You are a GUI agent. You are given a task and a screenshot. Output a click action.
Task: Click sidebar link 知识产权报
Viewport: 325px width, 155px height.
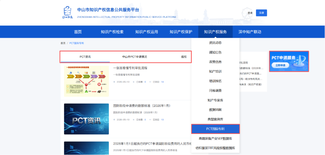pyautogui.click(x=251, y=85)
